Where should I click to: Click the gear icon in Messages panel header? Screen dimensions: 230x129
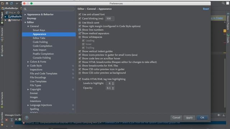coord(219,115)
